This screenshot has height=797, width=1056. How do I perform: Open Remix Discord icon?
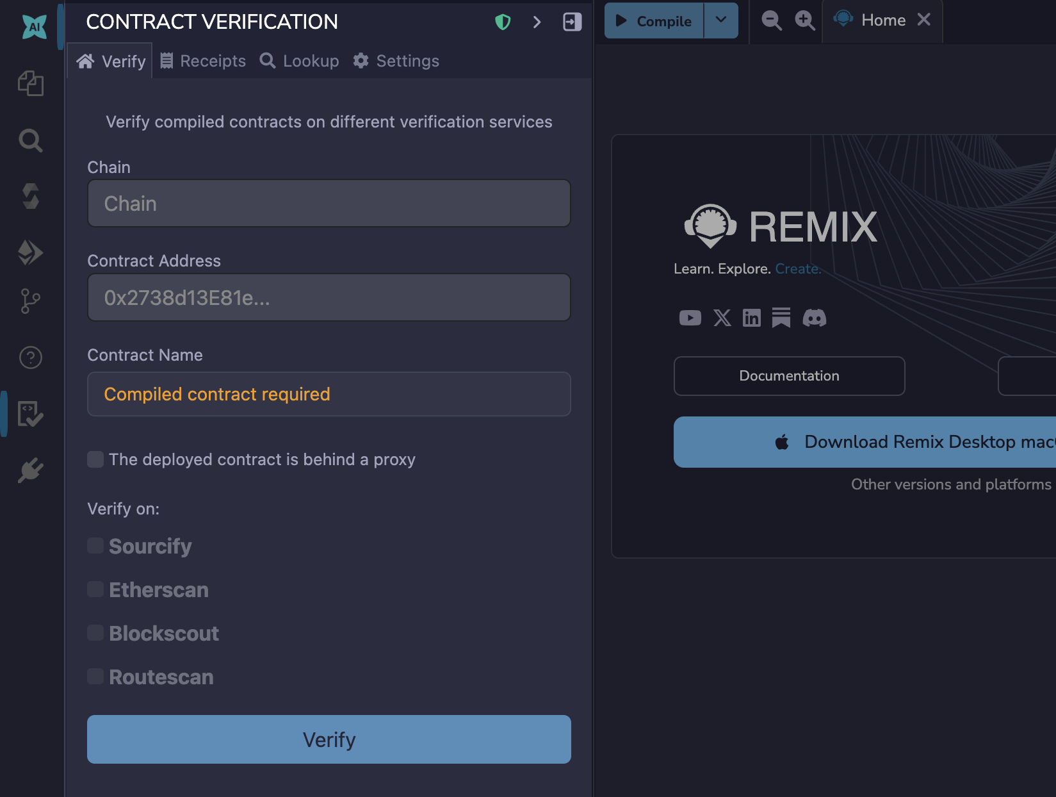[815, 318]
